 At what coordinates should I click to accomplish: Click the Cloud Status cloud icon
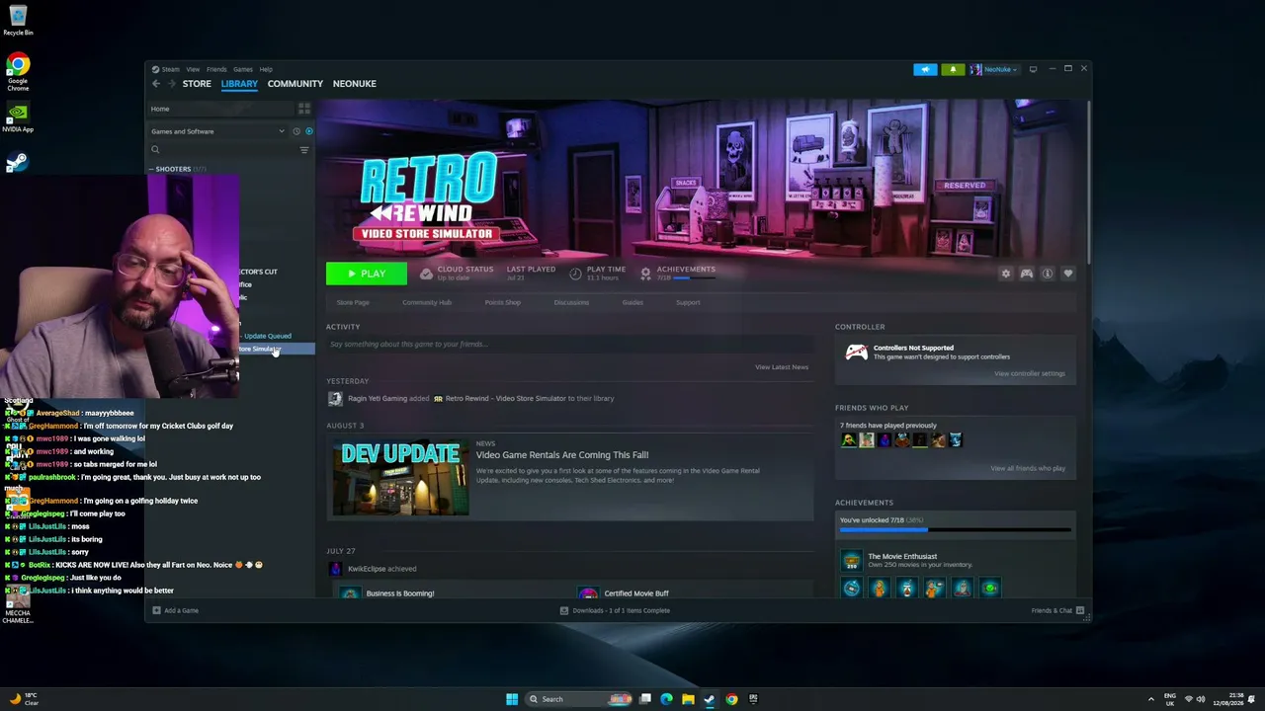coord(426,274)
